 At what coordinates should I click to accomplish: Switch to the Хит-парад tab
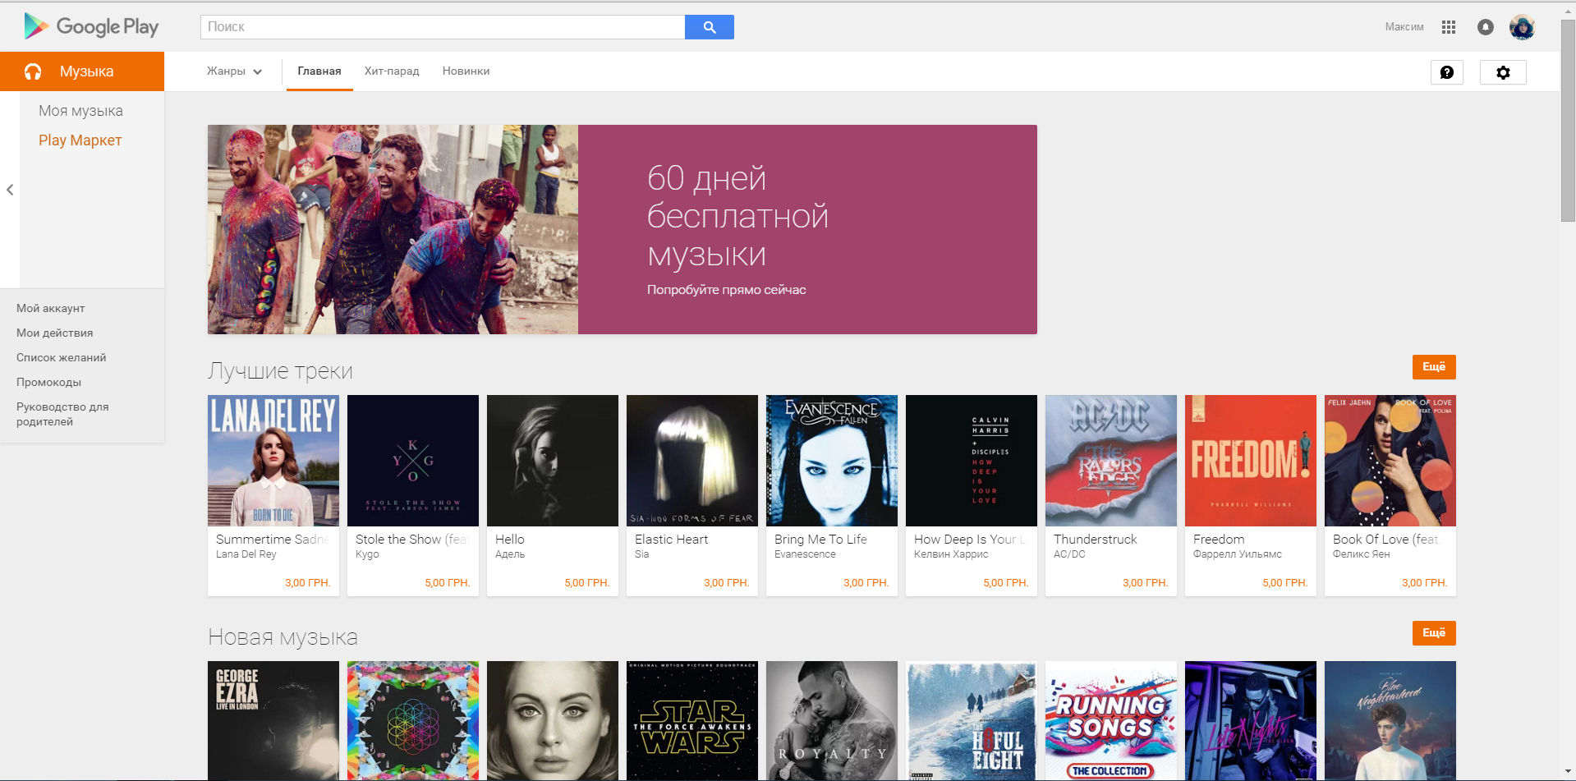392,71
